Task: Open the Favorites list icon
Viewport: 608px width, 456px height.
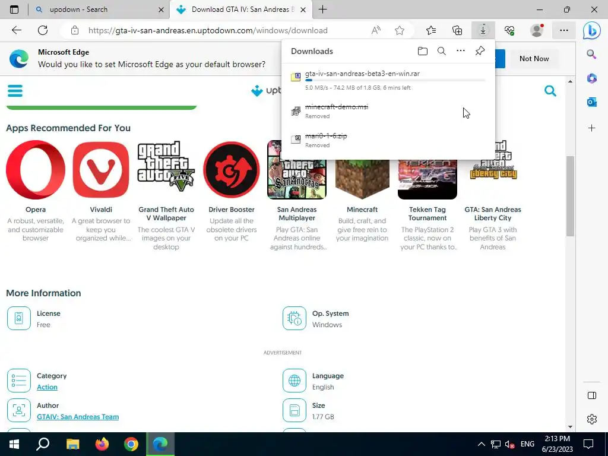Action: pyautogui.click(x=431, y=30)
